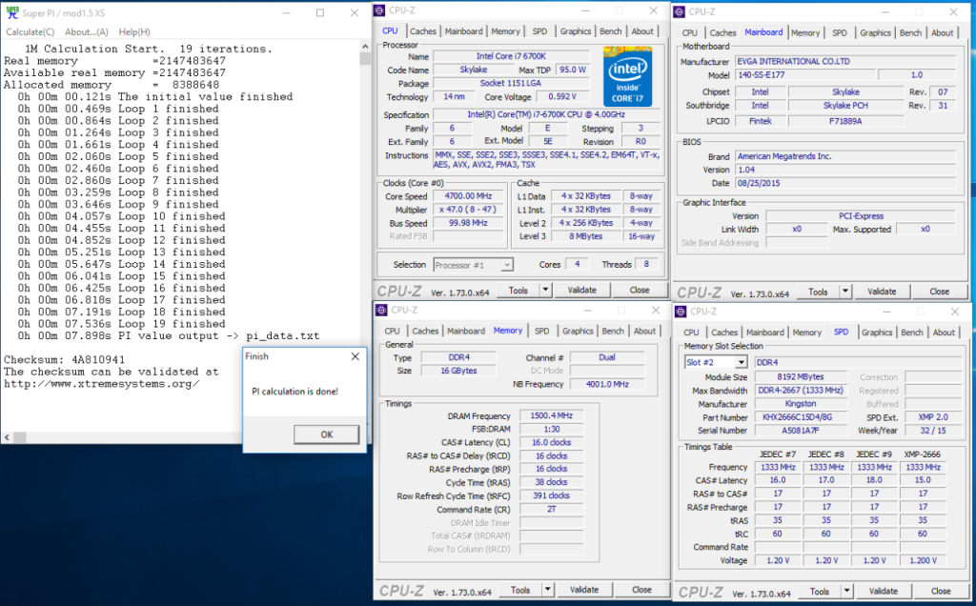Screen dimensions: 976x606
Task: Click the Super PI scrollbar up arrow
Action: [365, 47]
